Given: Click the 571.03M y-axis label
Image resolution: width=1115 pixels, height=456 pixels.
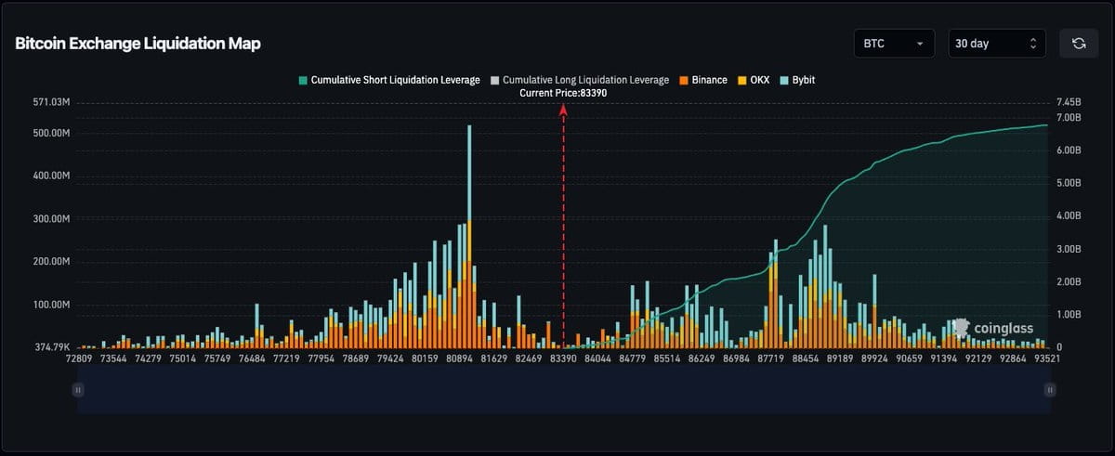Looking at the screenshot, I should tap(50, 101).
